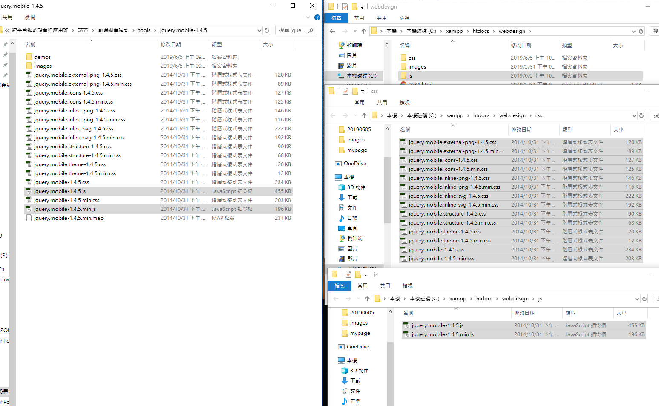659x406 pixels.
Task: Click the search box in jquery.mobile-1.4.5 window
Action: point(292,30)
